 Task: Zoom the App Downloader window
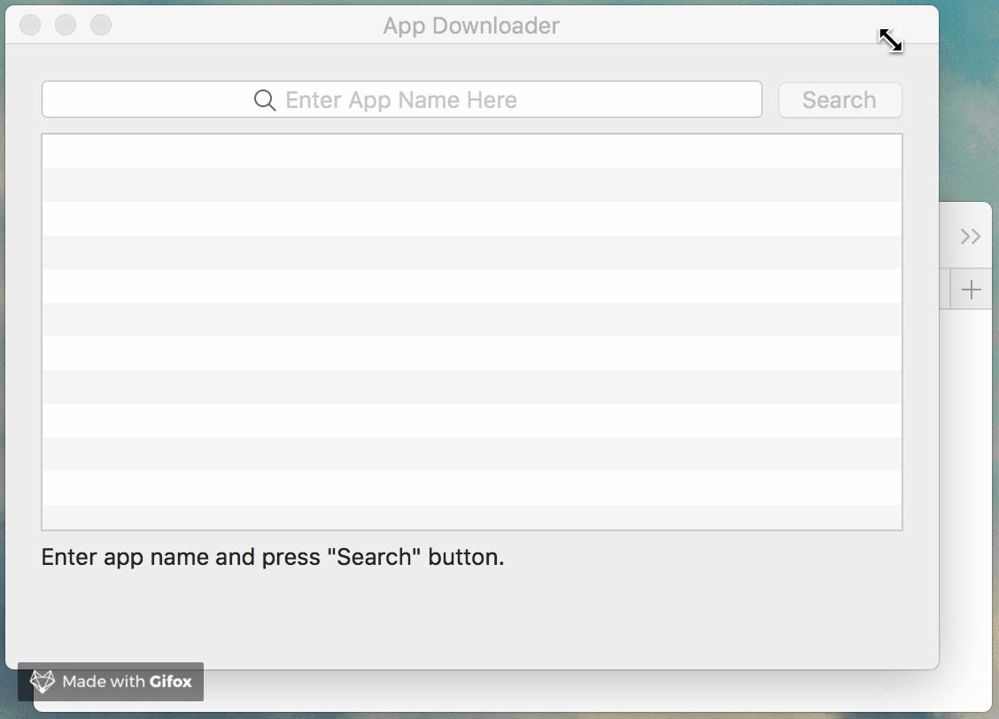point(101,25)
